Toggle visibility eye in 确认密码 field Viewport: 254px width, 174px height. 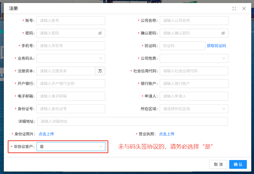point(223,33)
